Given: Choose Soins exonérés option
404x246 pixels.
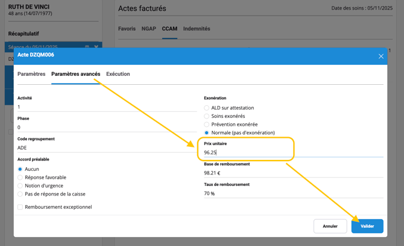Looking at the screenshot, I should tap(207, 116).
